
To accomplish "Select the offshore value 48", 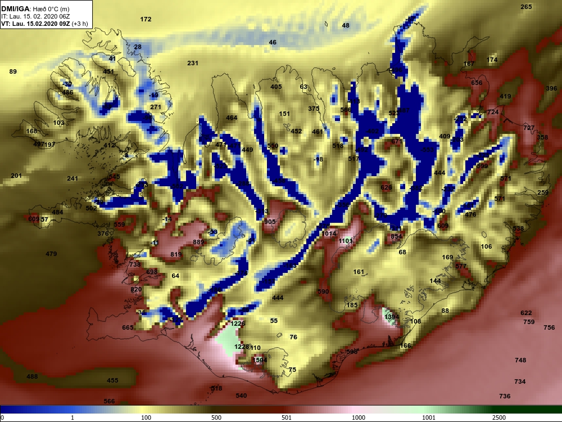I will pyautogui.click(x=346, y=25).
